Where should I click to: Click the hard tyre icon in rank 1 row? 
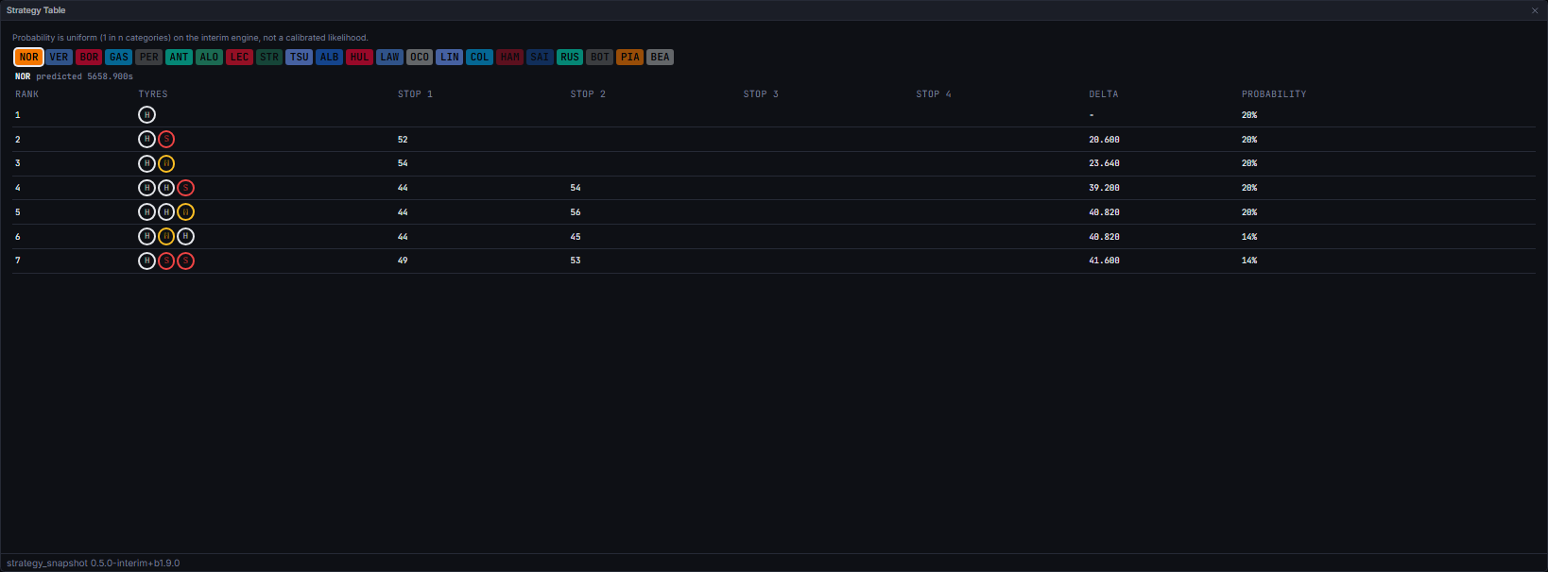146,115
